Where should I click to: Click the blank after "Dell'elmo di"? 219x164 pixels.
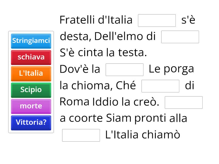180,37
